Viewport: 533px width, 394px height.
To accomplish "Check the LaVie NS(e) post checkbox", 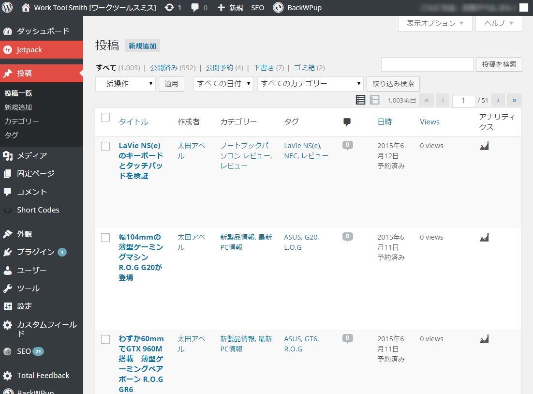I will 105,146.
